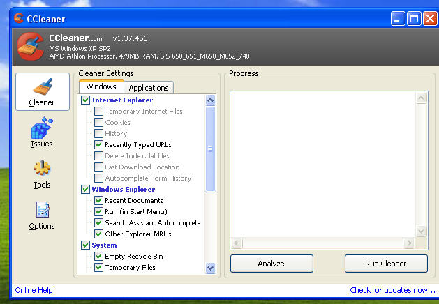
Task: Uncheck Empty Recycle Bin checkbox
Action: [x=98, y=256]
